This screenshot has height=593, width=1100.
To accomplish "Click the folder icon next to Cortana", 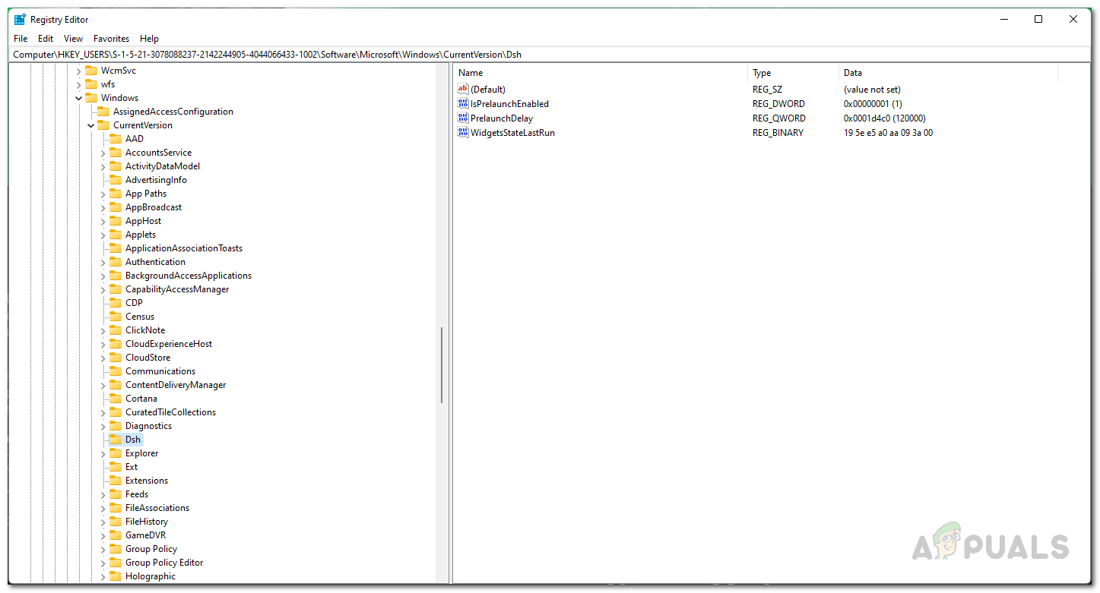I will coord(116,399).
